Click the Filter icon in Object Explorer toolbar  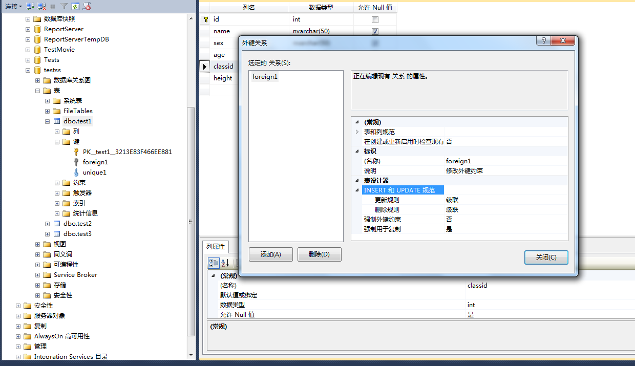coord(64,7)
